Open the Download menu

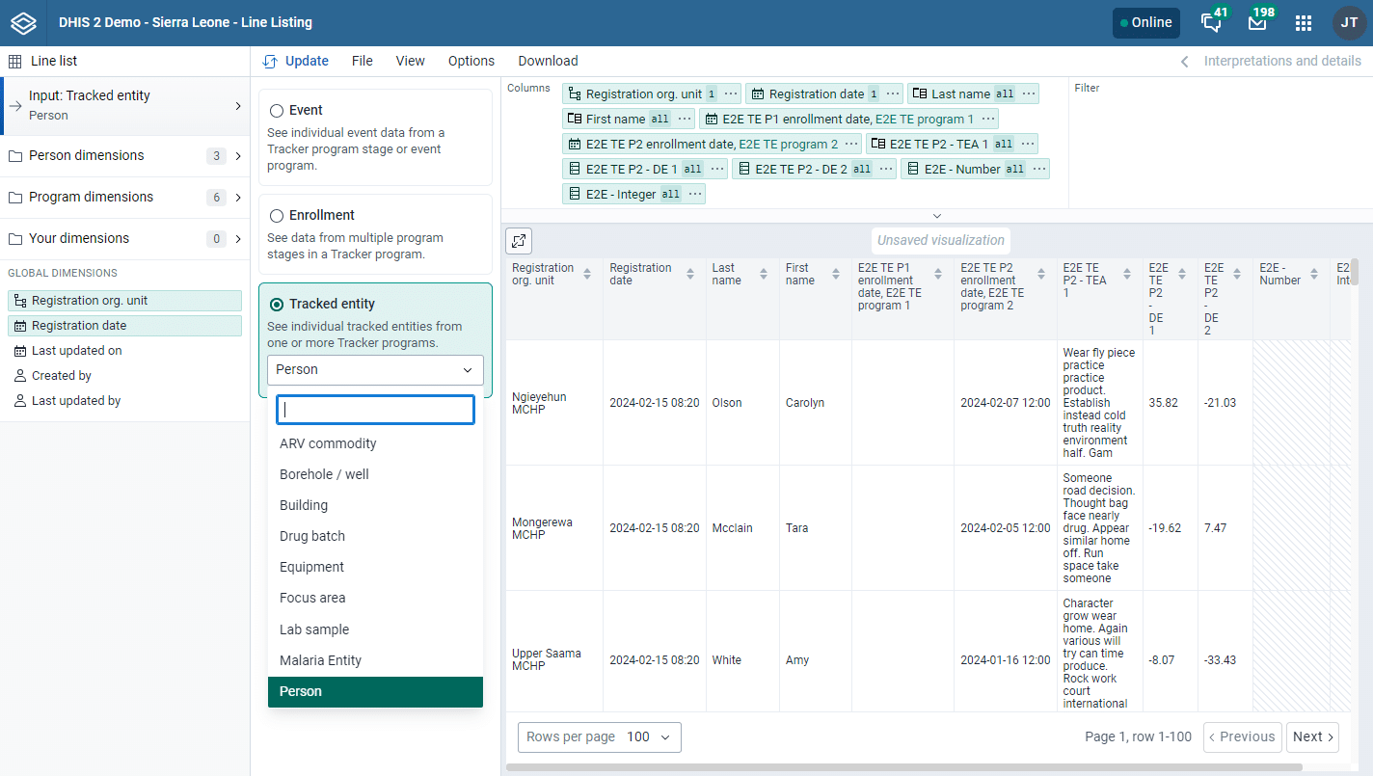[x=548, y=61]
